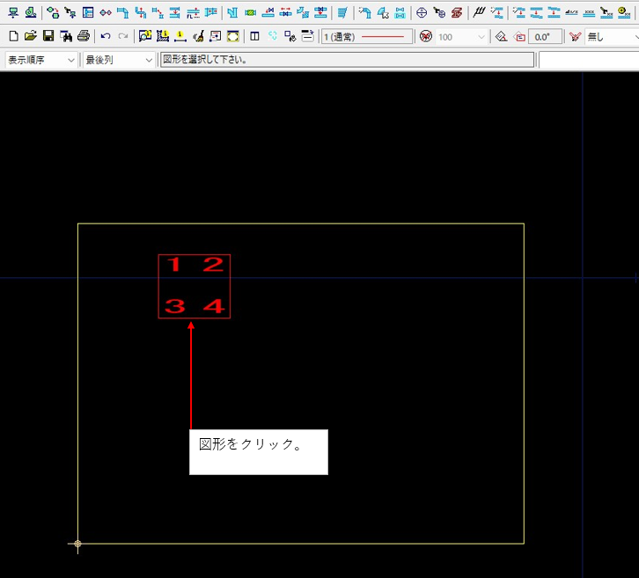639x578 pixels.
Task: Open the 最後列 dropdown
Action: pos(119,61)
